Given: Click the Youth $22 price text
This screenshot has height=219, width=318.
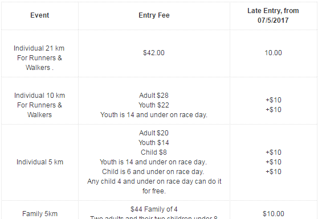Looking at the screenshot, I should [154, 105].
